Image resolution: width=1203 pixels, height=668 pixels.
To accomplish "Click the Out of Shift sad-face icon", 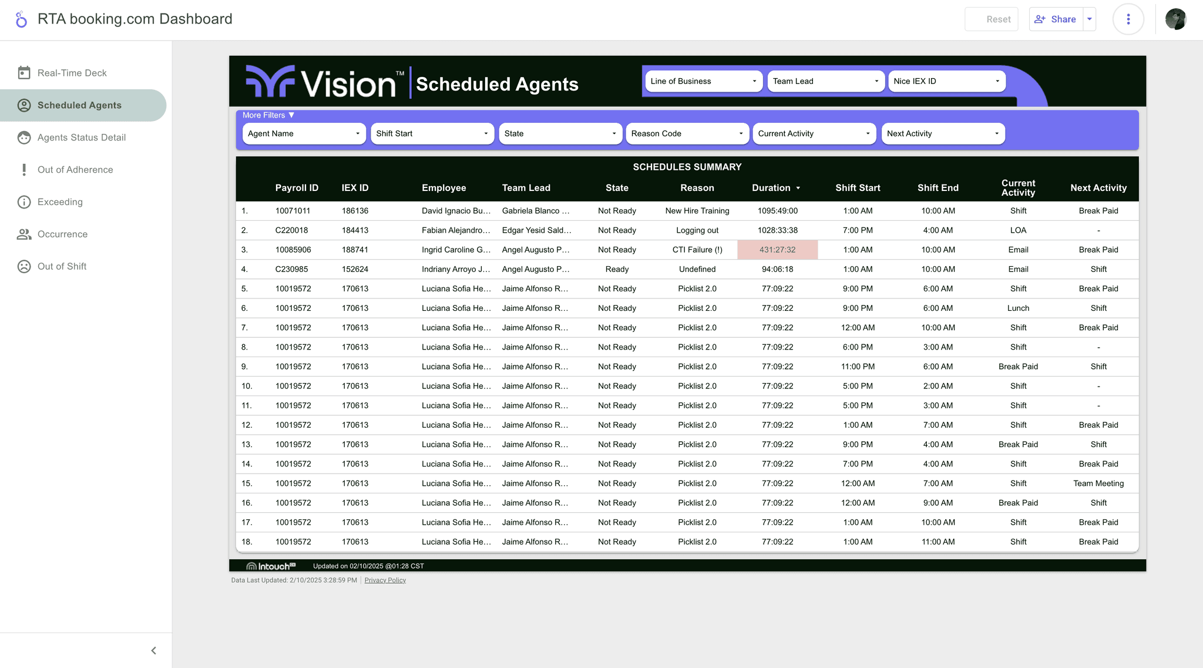I will 24,267.
